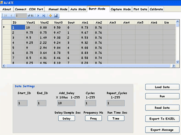Click the Start_ID input field
The image size is (181, 135).
22,103
